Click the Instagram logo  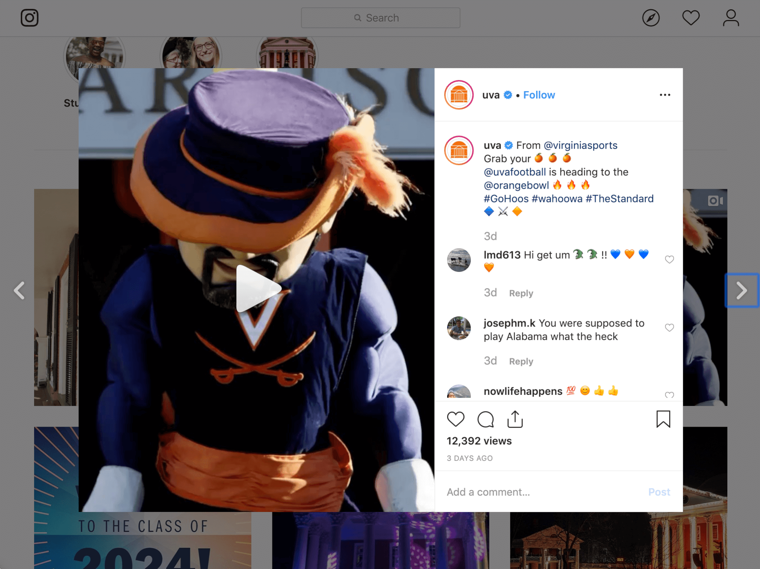tap(30, 17)
